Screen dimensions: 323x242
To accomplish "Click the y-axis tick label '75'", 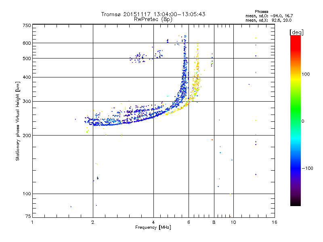I will pos(28,216).
